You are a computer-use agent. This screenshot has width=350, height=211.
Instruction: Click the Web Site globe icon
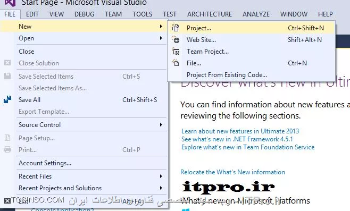click(x=176, y=40)
